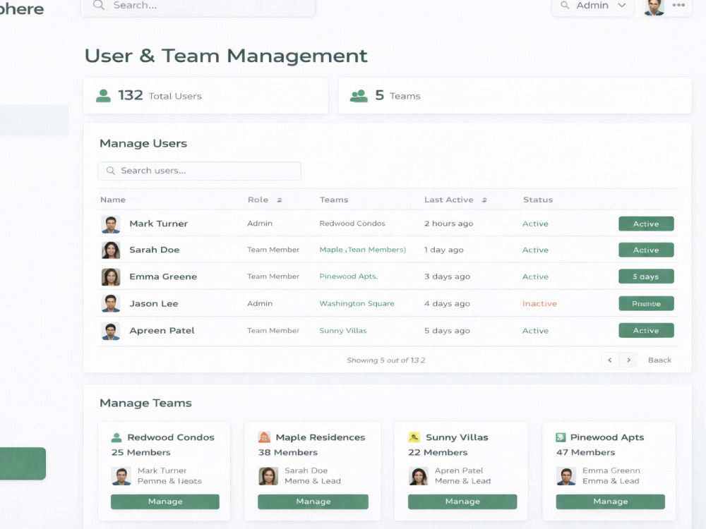706x529 pixels.
Task: Click the 2 hours ago cell
Action: pyautogui.click(x=448, y=224)
